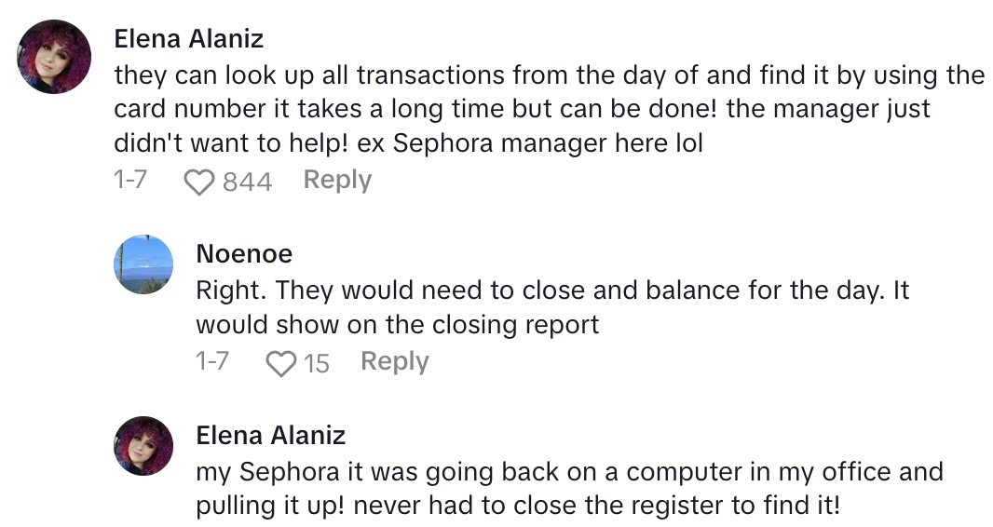Click the 'my Sephora it was going back' line
This screenshot has height=527, width=993.
pos(569,471)
